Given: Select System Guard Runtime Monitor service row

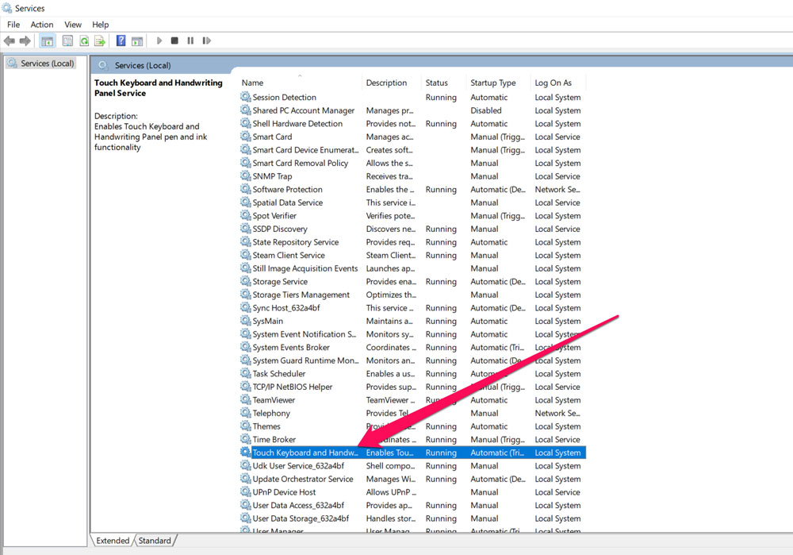Looking at the screenshot, I should click(x=412, y=360).
